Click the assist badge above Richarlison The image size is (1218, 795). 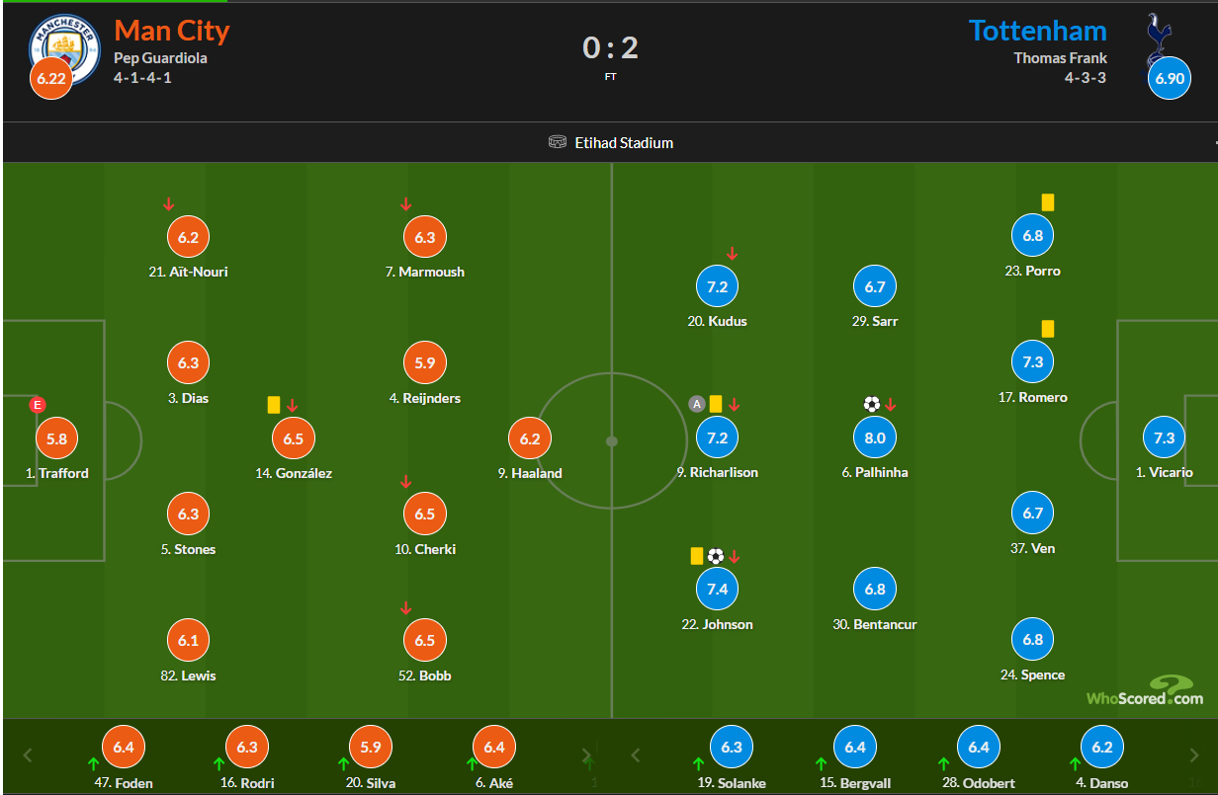click(x=697, y=404)
